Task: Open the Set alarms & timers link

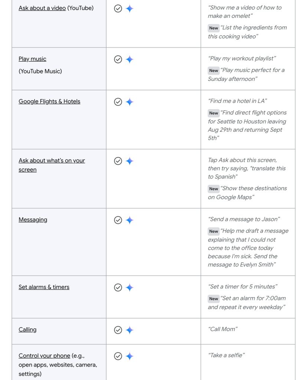Action: coord(44,287)
